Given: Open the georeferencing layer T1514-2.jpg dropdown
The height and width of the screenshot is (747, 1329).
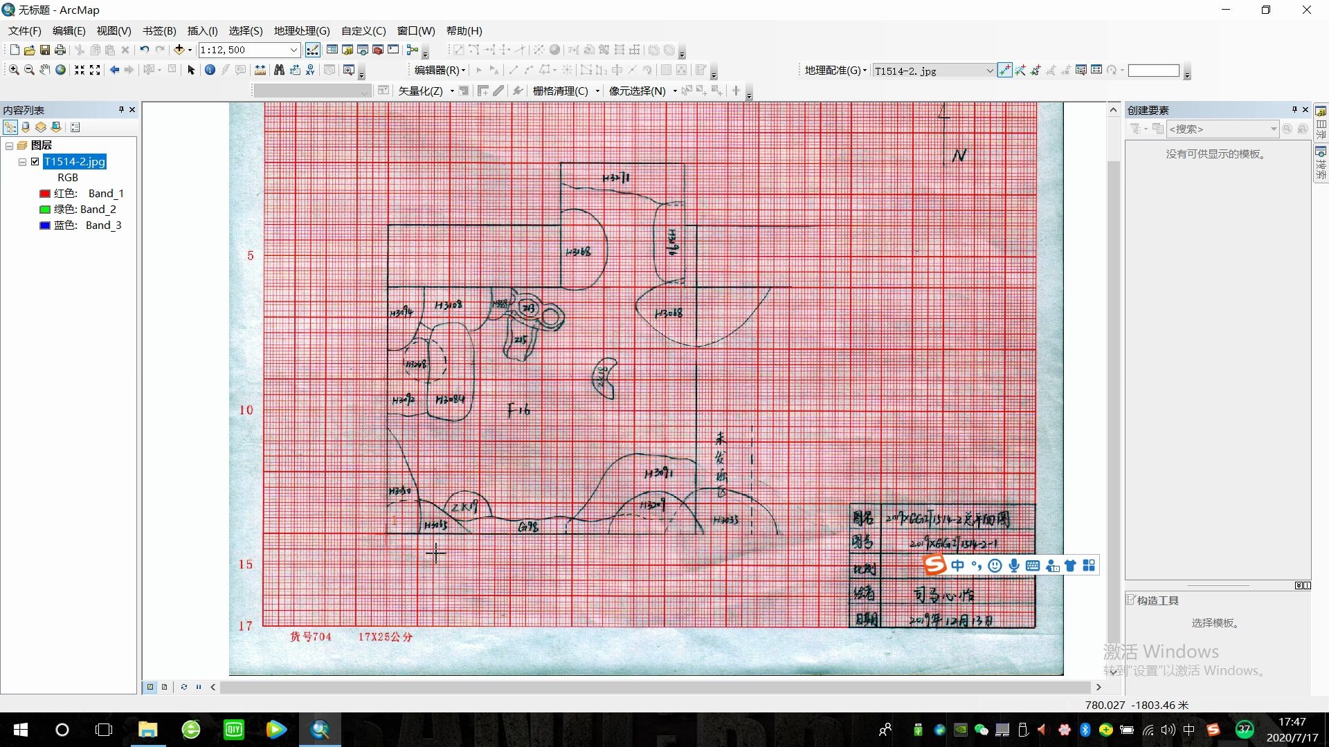Looking at the screenshot, I should [989, 71].
